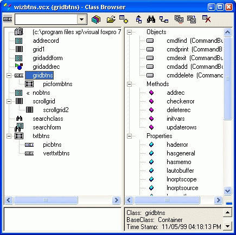Open the class type dropdown arrow
236x235 pixels.
[82, 19]
